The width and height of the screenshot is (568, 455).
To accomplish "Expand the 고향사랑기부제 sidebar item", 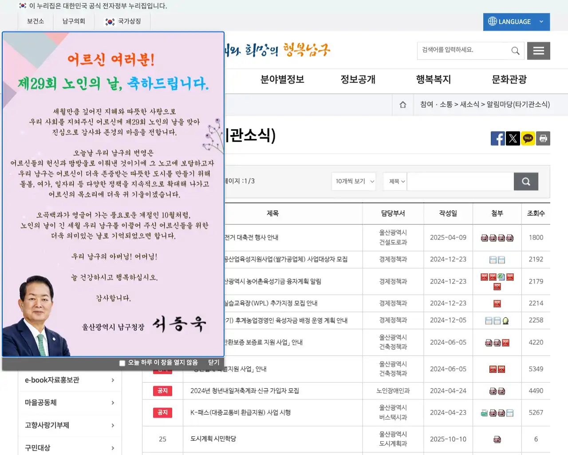I will click(x=70, y=426).
